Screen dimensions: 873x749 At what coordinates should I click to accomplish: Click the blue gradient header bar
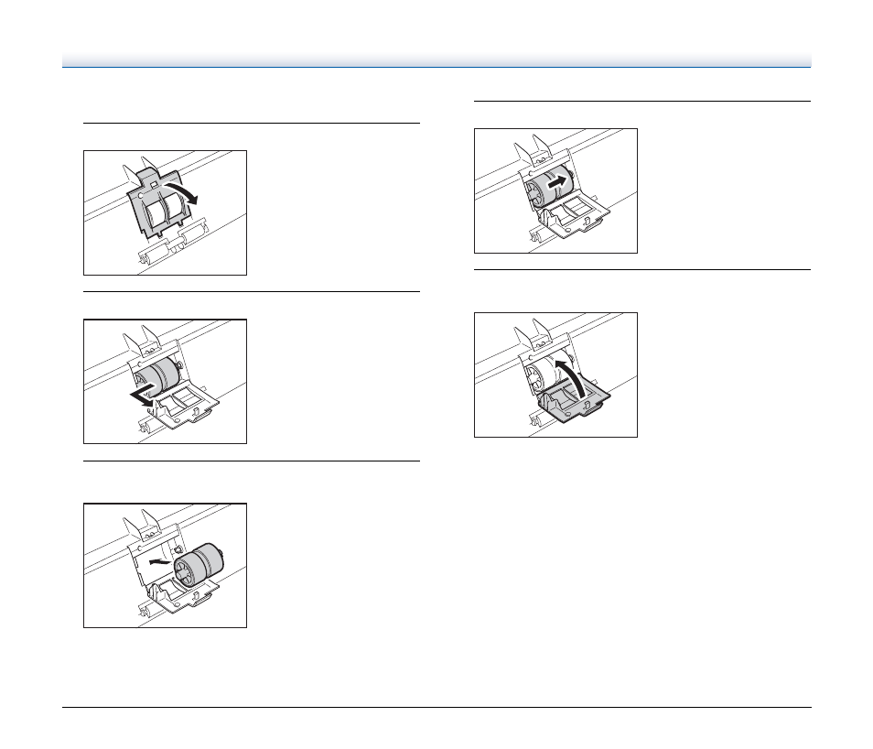point(436,60)
